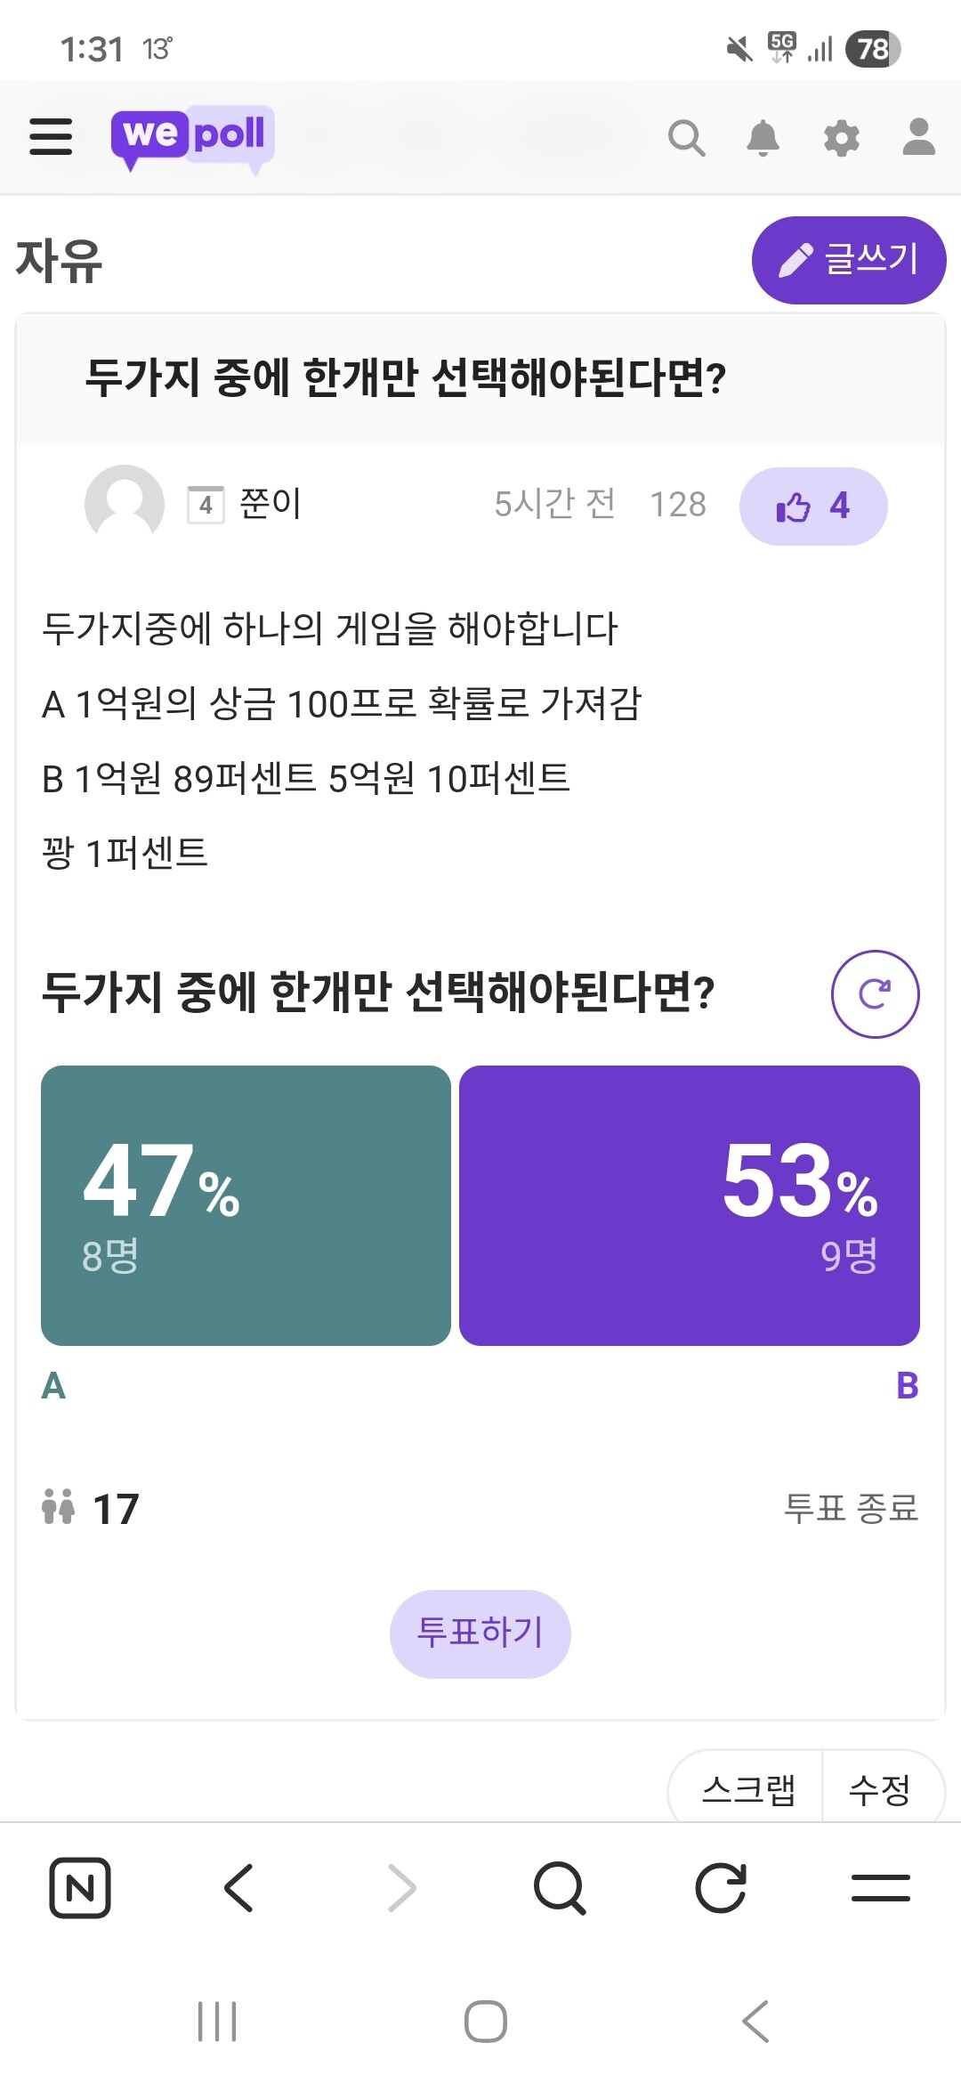Open settings gear icon

pos(841,138)
